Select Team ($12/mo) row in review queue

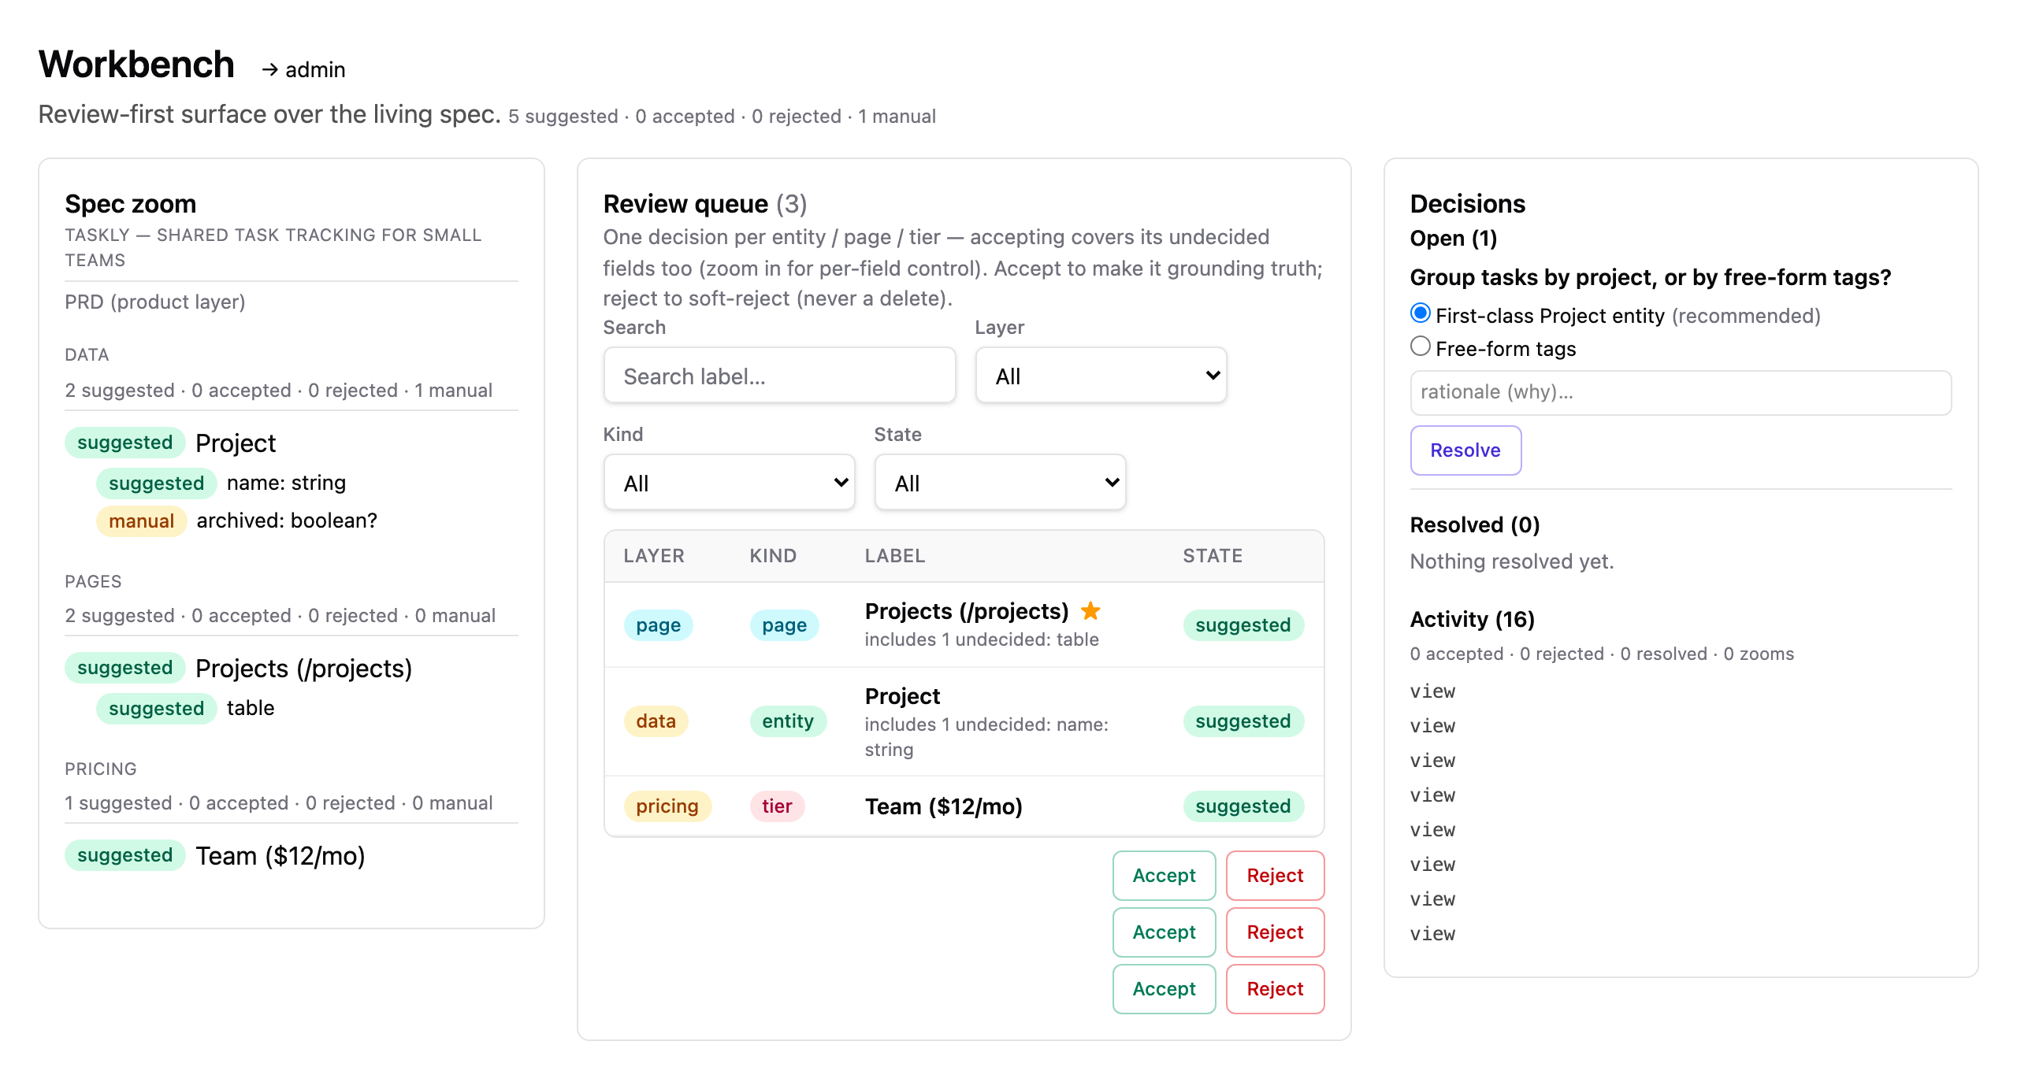click(964, 806)
